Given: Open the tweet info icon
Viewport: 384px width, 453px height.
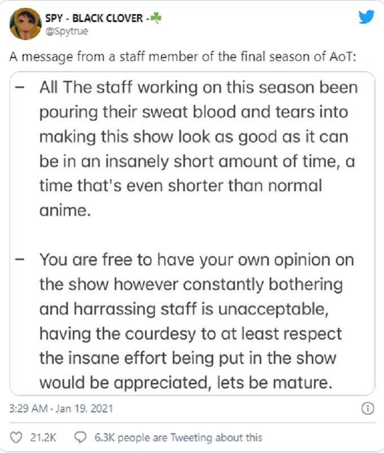Looking at the screenshot, I should [368, 408].
